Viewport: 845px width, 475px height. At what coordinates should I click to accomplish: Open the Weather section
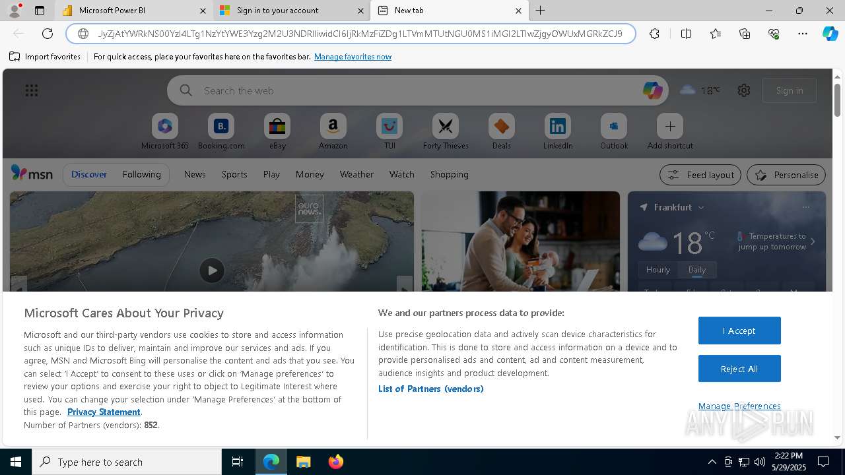[x=356, y=174]
